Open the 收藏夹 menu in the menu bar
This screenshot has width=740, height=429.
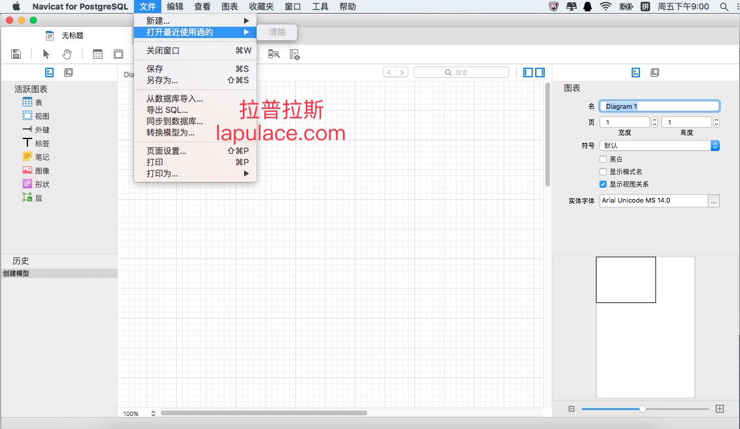tap(261, 7)
